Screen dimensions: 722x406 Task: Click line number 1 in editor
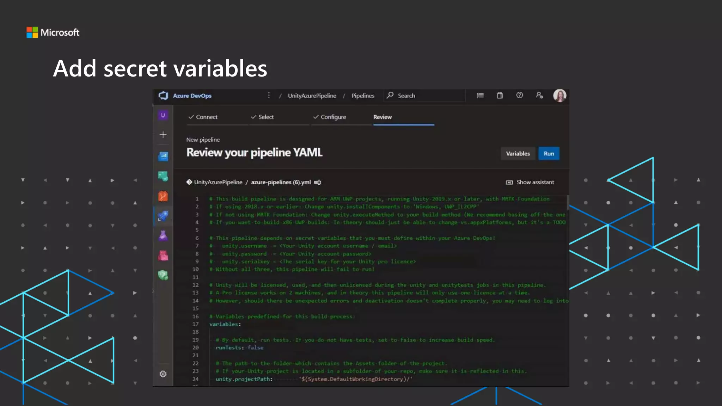click(x=197, y=199)
